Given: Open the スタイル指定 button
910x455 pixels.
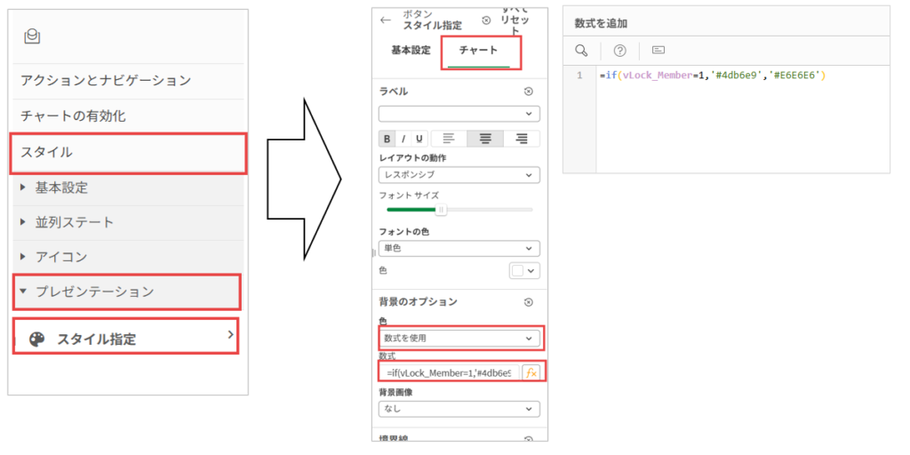Looking at the screenshot, I should [x=125, y=339].
